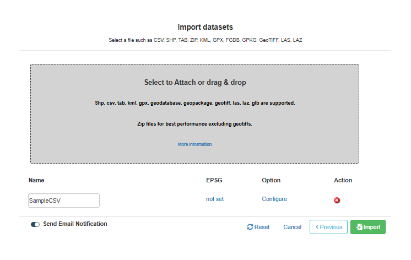The width and height of the screenshot is (411, 260).
Task: Click the Send Email Notification label text
Action: point(75,224)
